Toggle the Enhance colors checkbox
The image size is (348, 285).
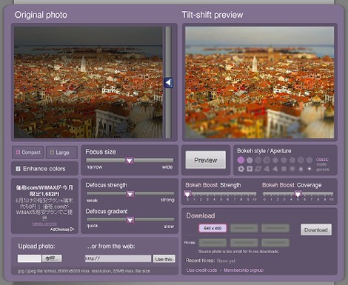tap(18, 169)
